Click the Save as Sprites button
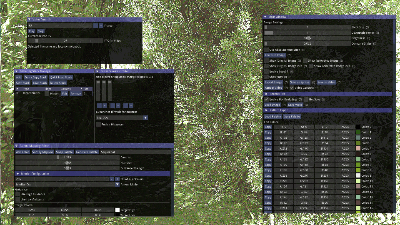400x225 pixels. click(x=300, y=82)
